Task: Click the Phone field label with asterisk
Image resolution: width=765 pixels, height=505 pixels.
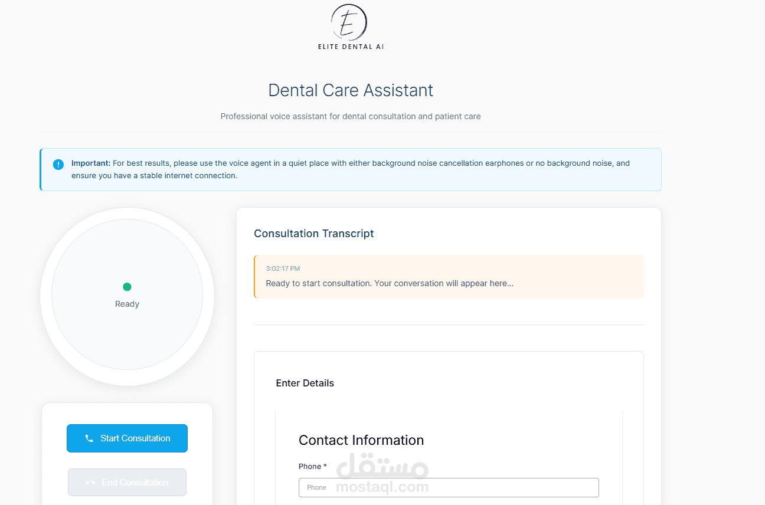Action: [x=312, y=466]
